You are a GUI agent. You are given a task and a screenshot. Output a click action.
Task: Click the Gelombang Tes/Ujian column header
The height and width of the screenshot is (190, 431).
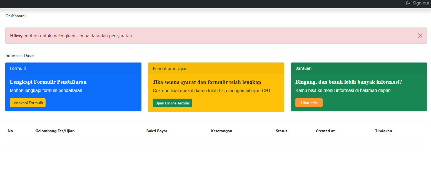55,131
